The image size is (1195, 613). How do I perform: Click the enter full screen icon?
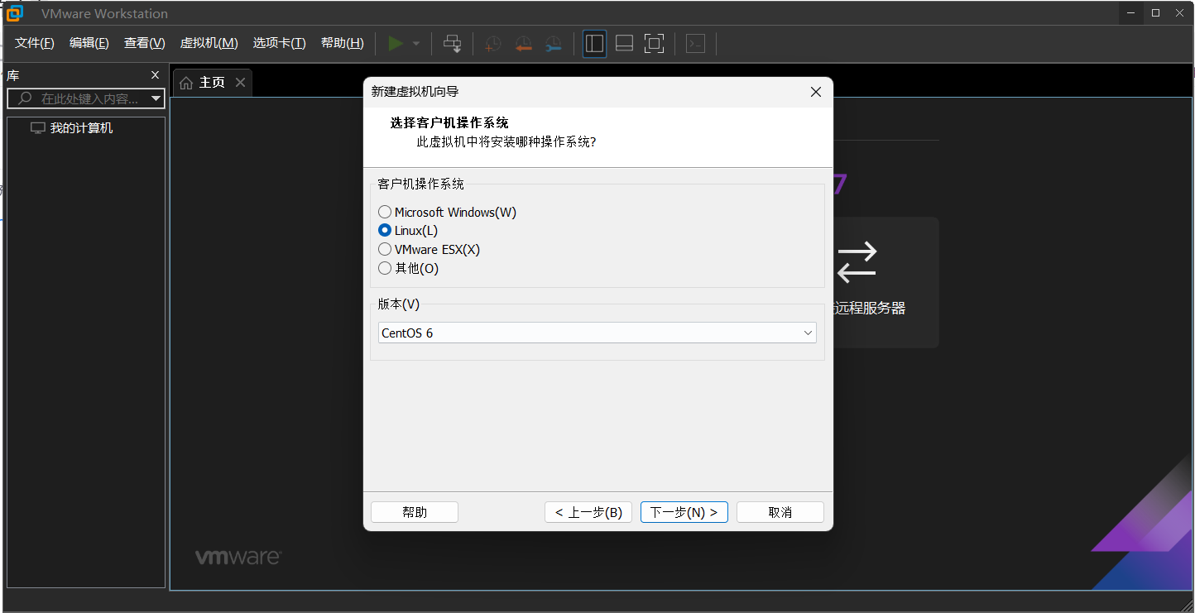[x=654, y=44]
